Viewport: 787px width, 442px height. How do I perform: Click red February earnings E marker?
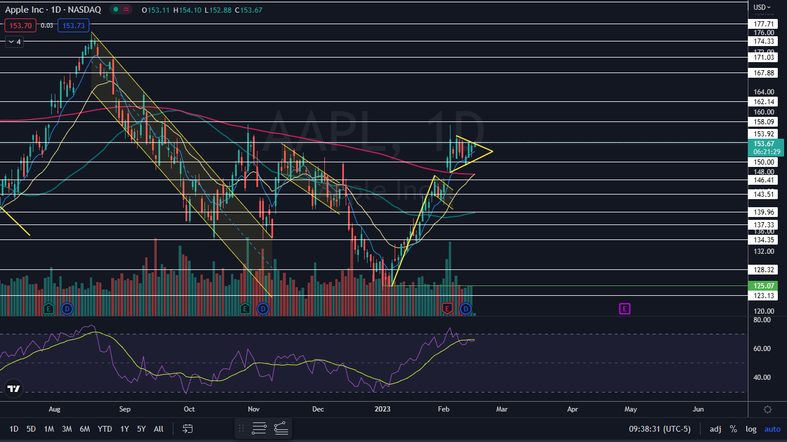click(x=447, y=309)
